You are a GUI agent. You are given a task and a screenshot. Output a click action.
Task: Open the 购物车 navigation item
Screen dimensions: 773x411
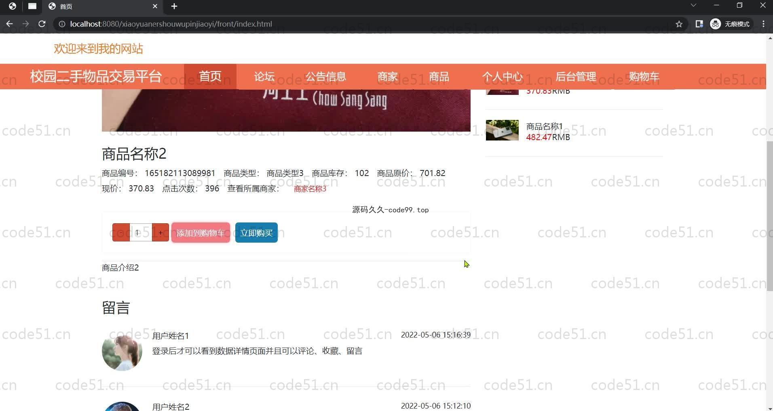pos(644,76)
